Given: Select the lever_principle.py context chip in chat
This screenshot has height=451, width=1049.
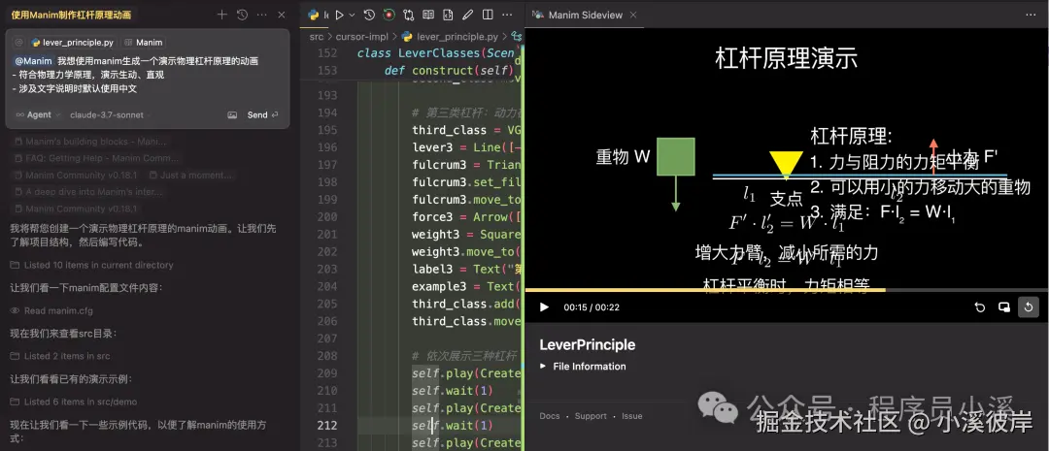Looking at the screenshot, I should pyautogui.click(x=72, y=42).
